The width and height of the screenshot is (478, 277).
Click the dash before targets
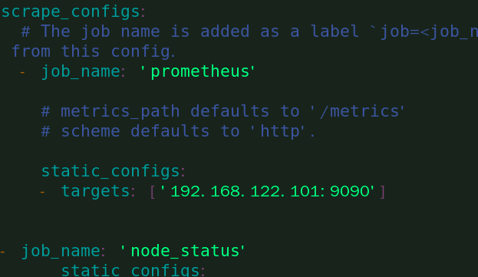pos(42,192)
